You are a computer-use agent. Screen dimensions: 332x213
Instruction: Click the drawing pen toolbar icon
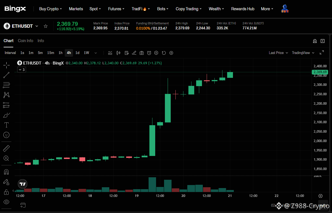(x=134, y=53)
